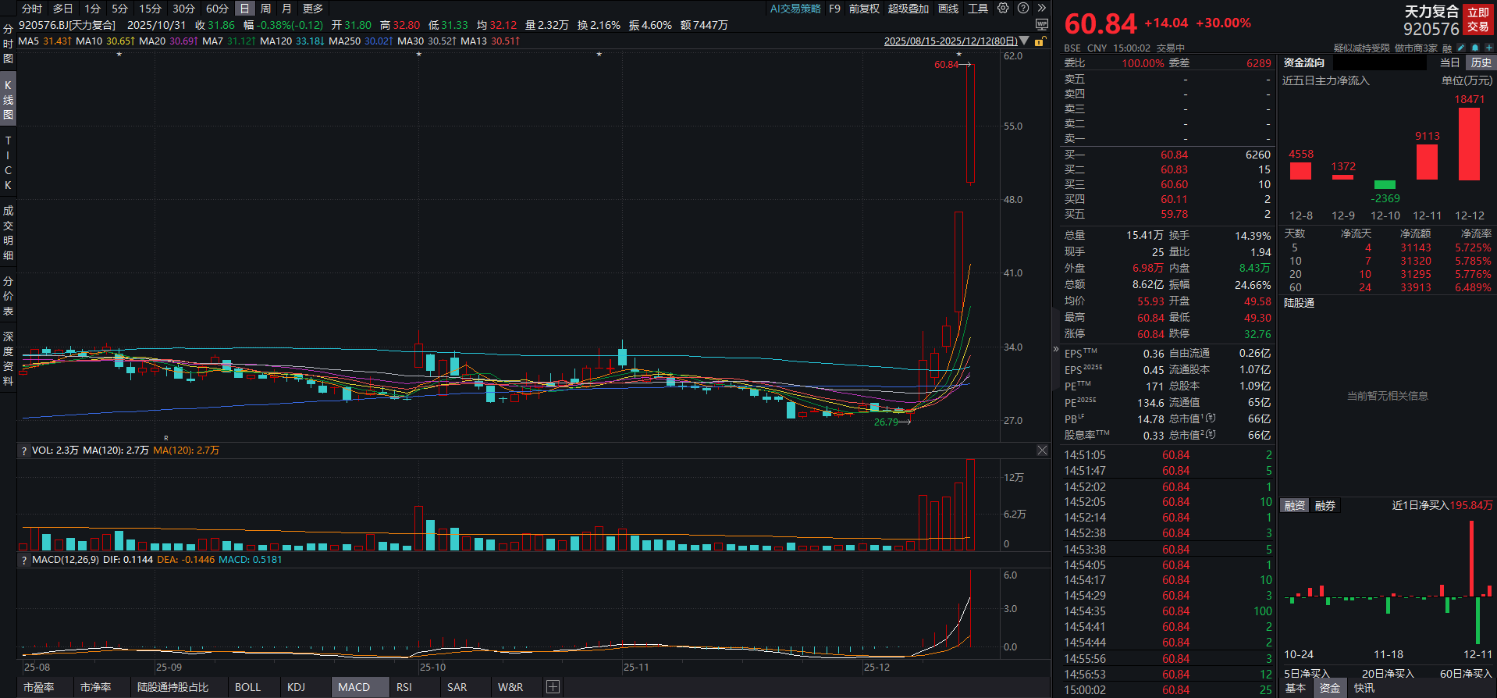The height and width of the screenshot is (698, 1497).
Task: Select the 60分 timeframe
Action: [x=217, y=9]
